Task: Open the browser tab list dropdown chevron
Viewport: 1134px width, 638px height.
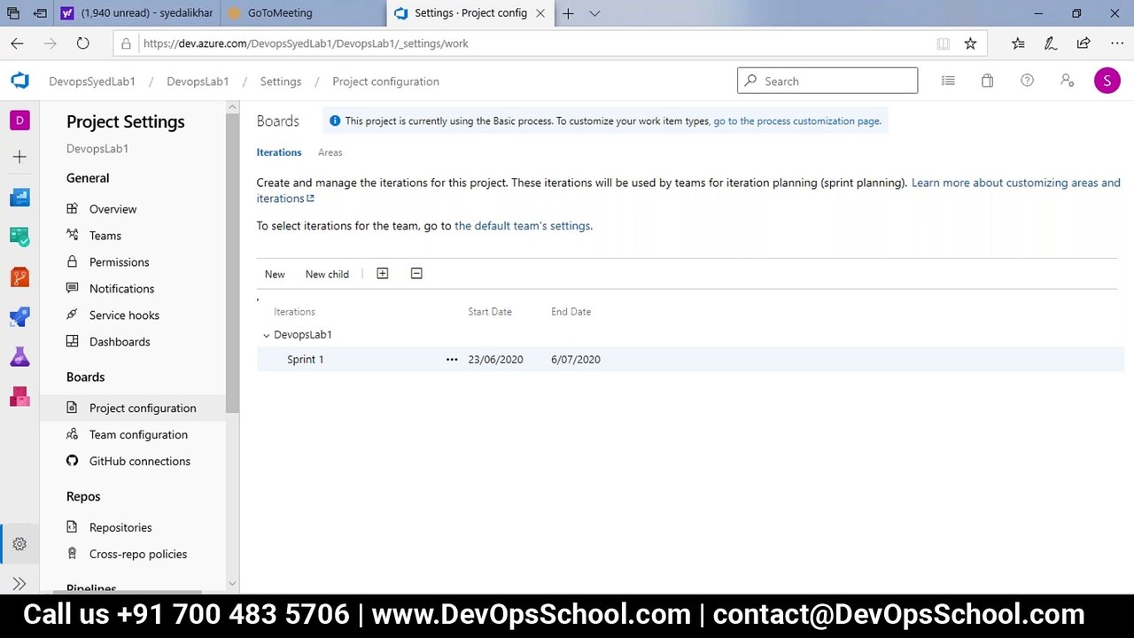Action: coord(594,13)
